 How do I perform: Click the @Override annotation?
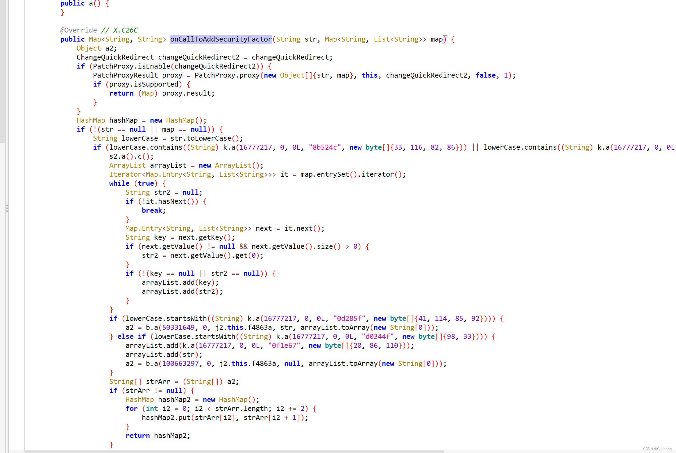(78, 30)
